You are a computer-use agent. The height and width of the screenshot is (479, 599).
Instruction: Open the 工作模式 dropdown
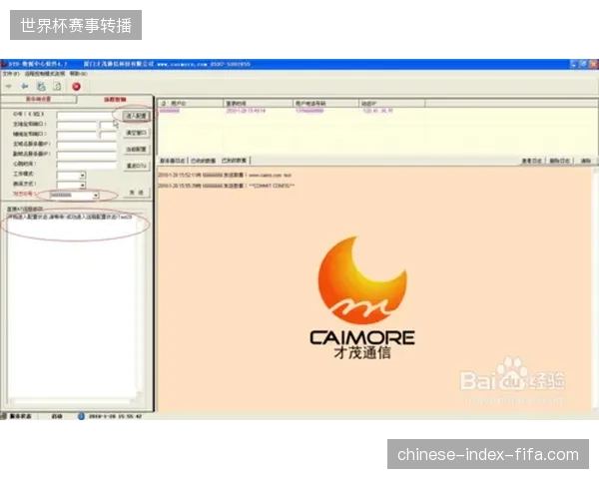click(71, 176)
